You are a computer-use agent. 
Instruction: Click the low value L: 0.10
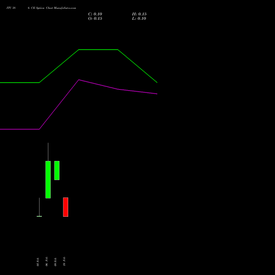(139, 19)
